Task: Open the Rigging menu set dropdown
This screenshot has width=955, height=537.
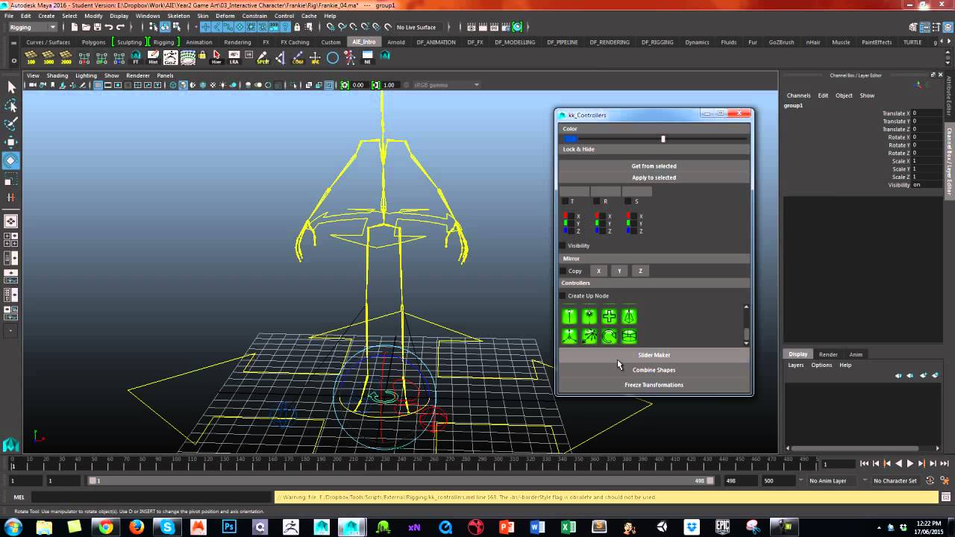Action: coord(32,27)
